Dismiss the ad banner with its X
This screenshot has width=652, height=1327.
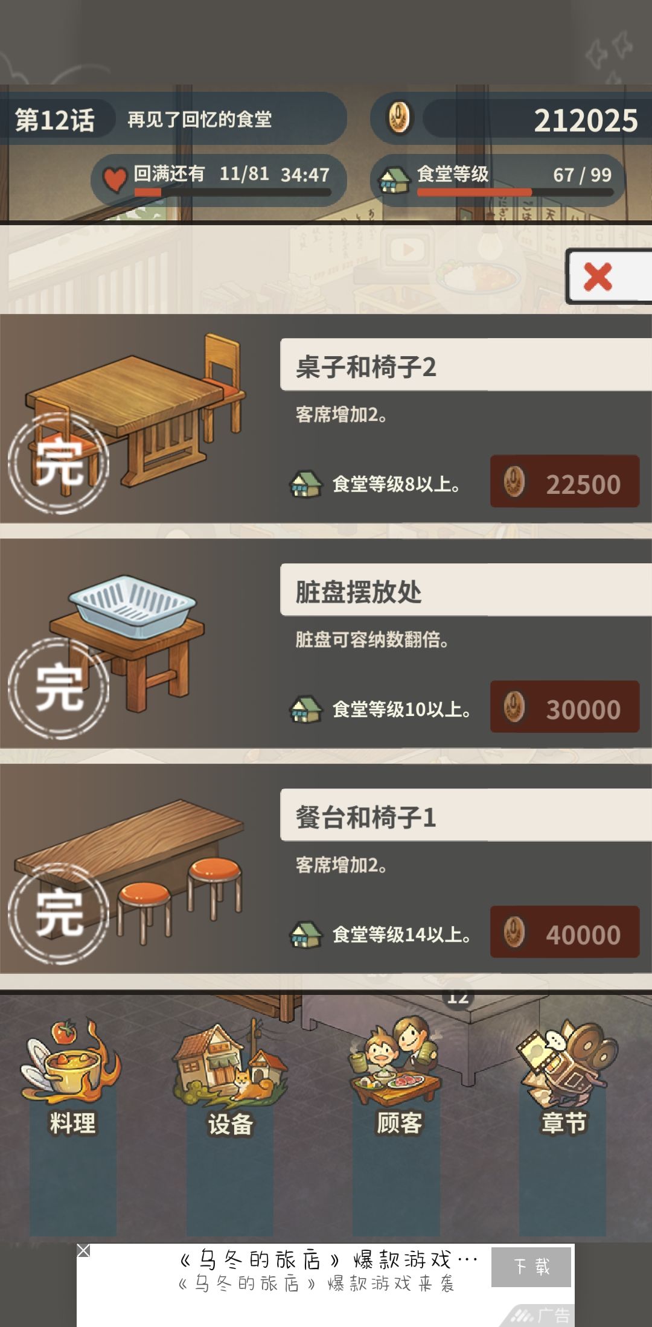84,1250
